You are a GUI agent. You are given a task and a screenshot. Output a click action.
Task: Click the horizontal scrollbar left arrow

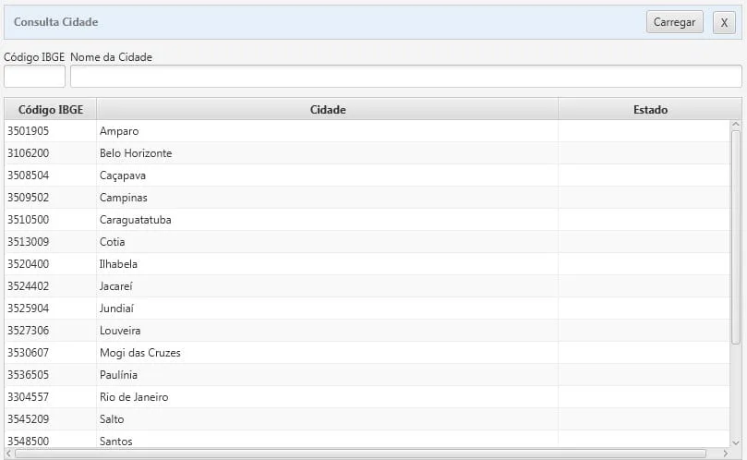(x=9, y=454)
